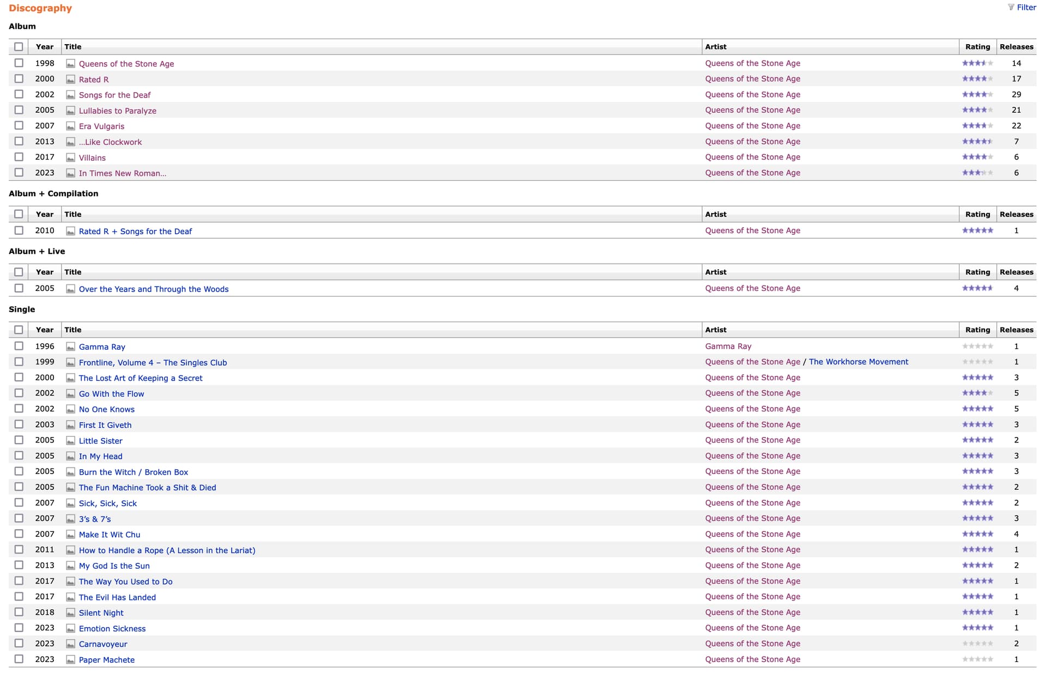
Task: Tick the checkbox for Paper Machete single
Action: coord(19,659)
